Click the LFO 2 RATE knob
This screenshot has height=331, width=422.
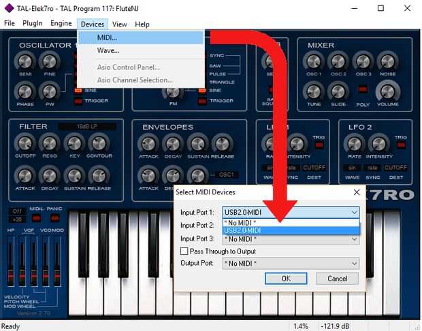[x=355, y=143]
